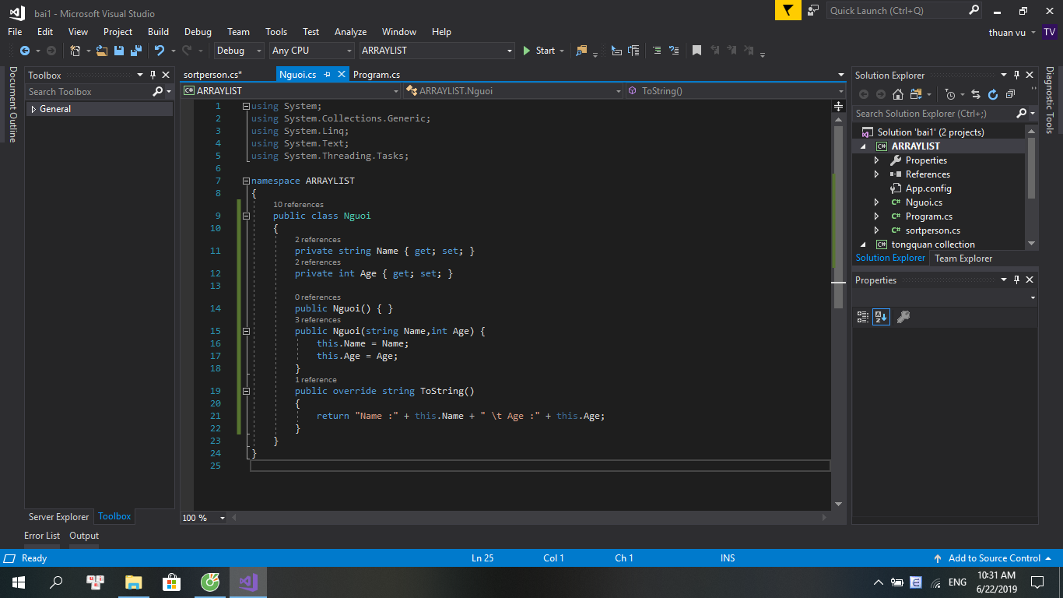This screenshot has height=598, width=1063.
Task: Expand References node in Solution Explorer
Action: point(876,174)
